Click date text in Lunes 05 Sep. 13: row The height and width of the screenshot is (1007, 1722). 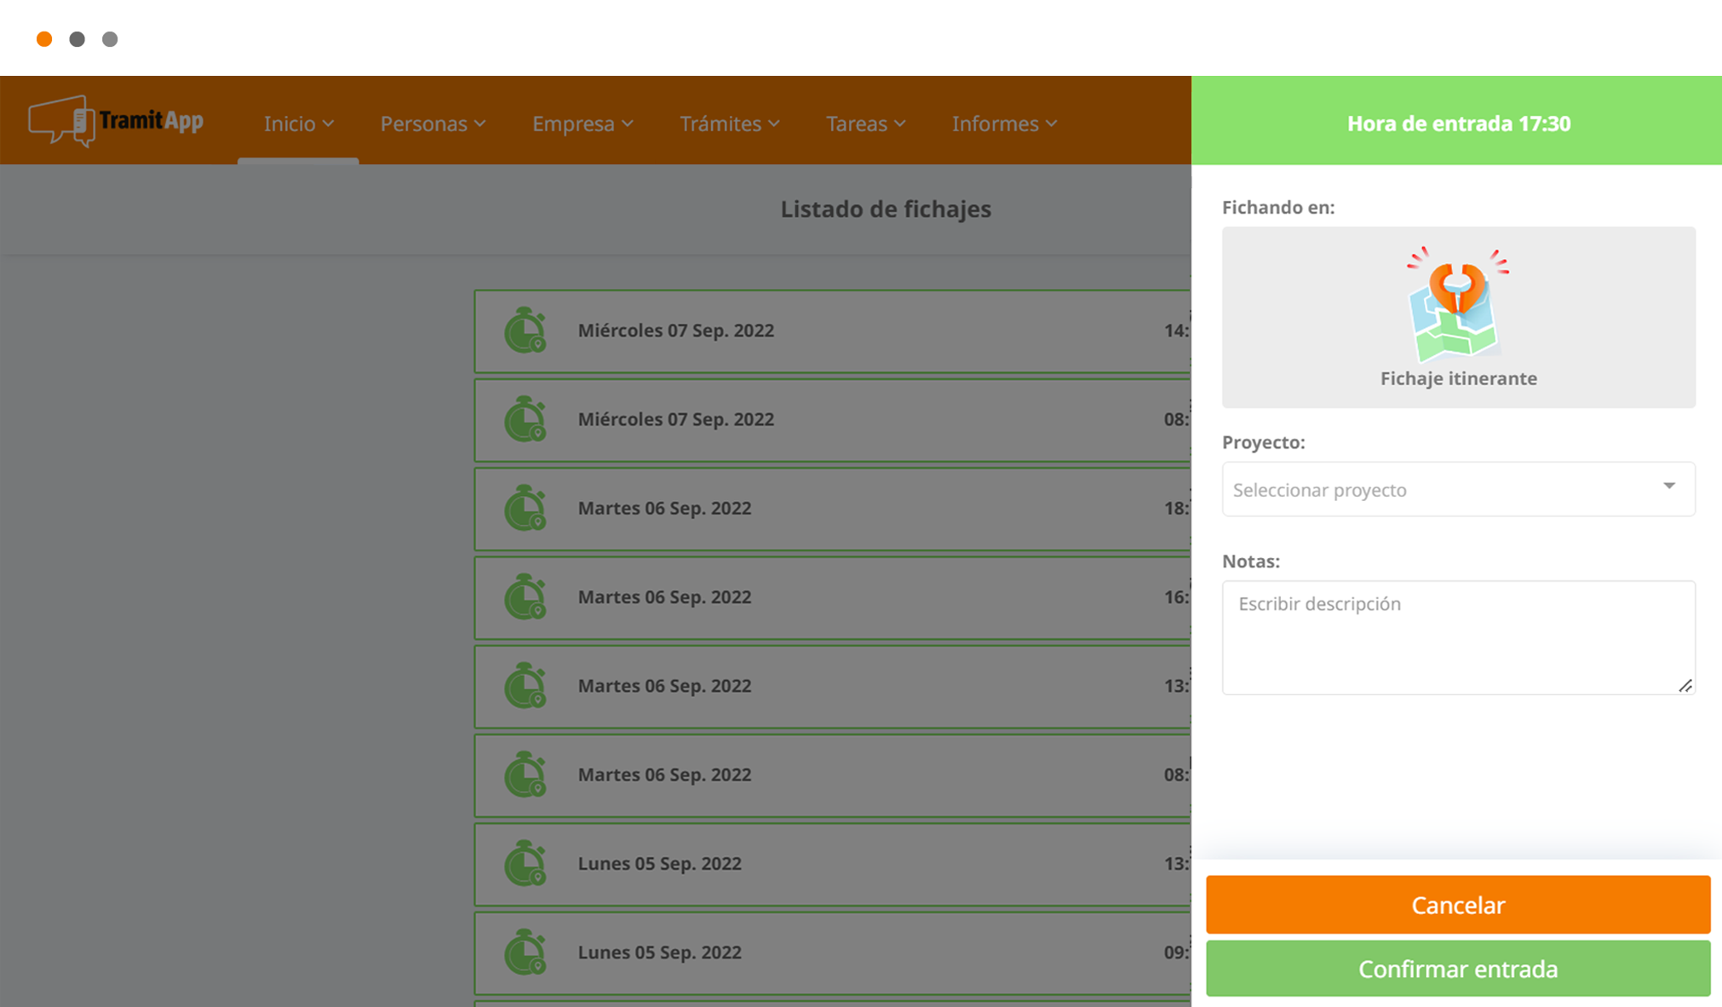[659, 863]
